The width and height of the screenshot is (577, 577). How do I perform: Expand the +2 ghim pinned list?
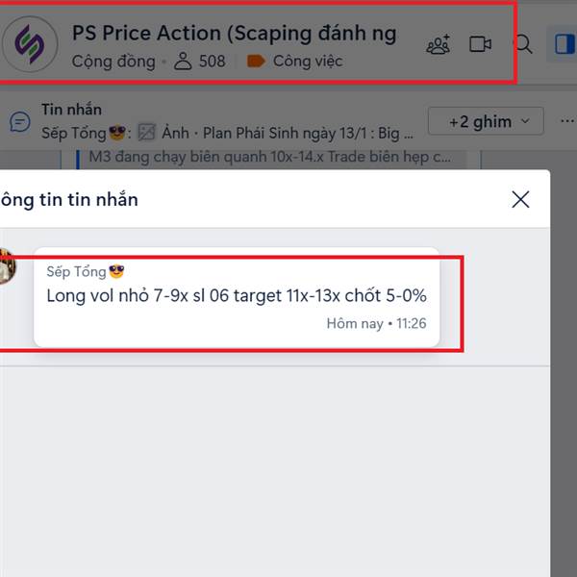(x=486, y=121)
